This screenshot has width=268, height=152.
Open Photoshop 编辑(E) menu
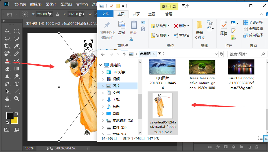click(x=36, y=4)
